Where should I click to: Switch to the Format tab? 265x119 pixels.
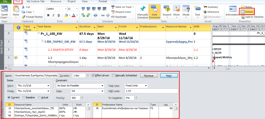pos(103,2)
